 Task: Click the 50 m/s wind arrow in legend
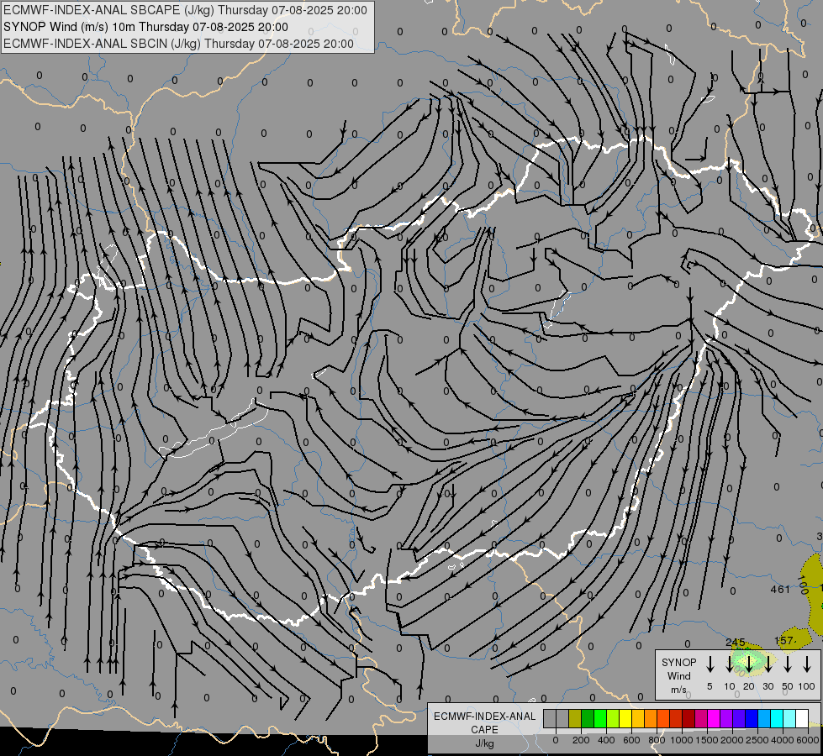coord(788,664)
